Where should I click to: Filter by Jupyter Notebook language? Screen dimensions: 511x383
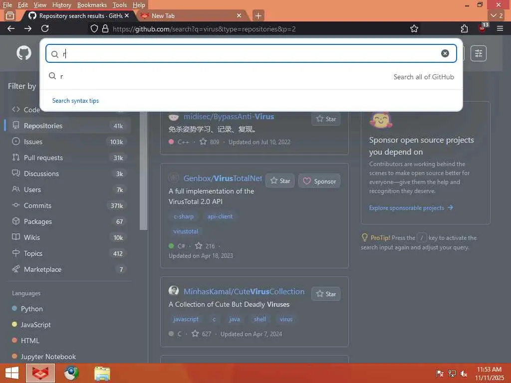pos(48,357)
